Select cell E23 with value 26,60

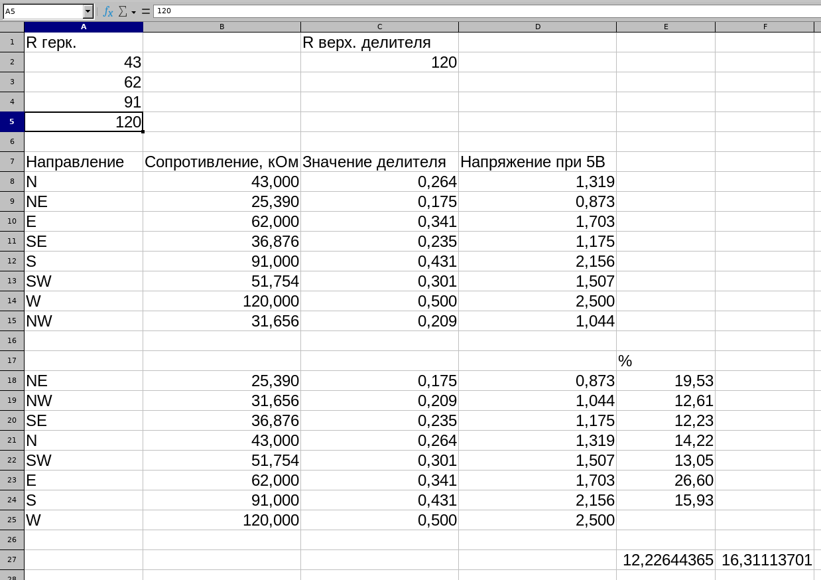[x=666, y=480]
